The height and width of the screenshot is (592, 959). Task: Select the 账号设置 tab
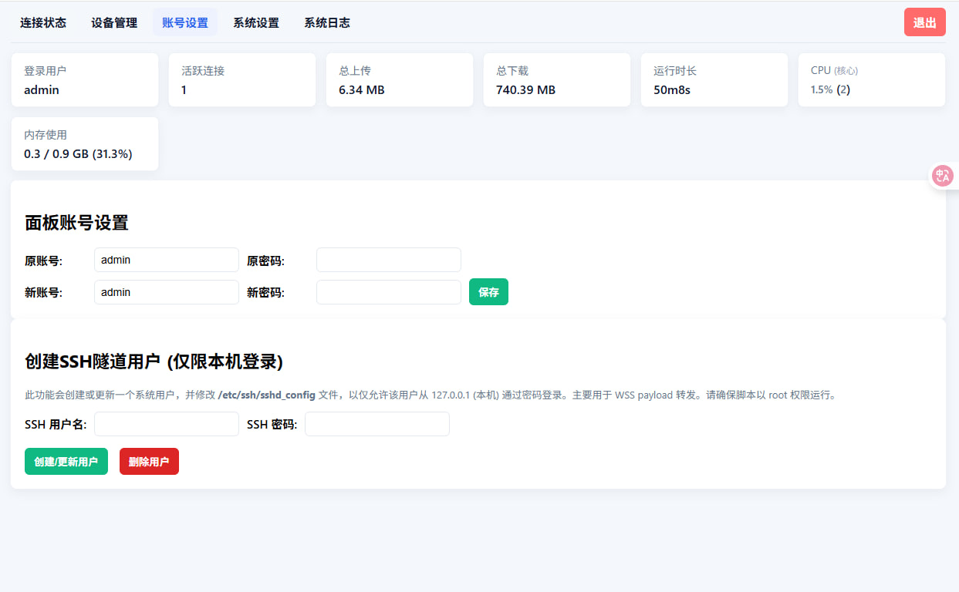click(185, 23)
